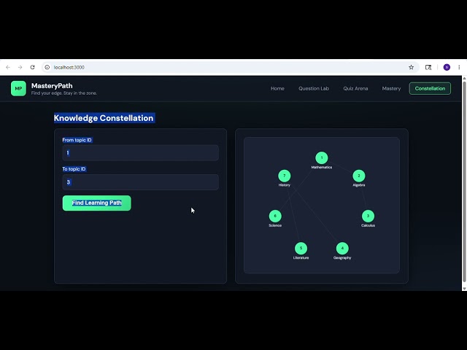Select node 1 Mathematics

(321, 157)
